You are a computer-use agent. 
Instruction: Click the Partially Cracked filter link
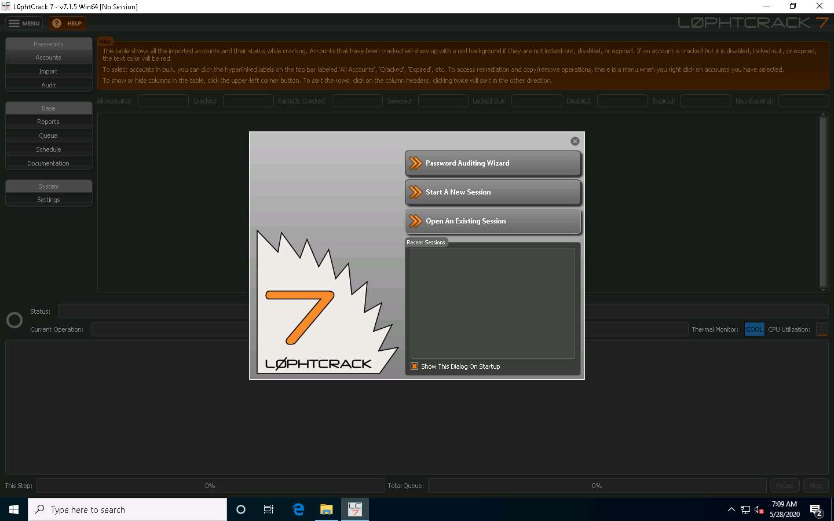(302, 101)
